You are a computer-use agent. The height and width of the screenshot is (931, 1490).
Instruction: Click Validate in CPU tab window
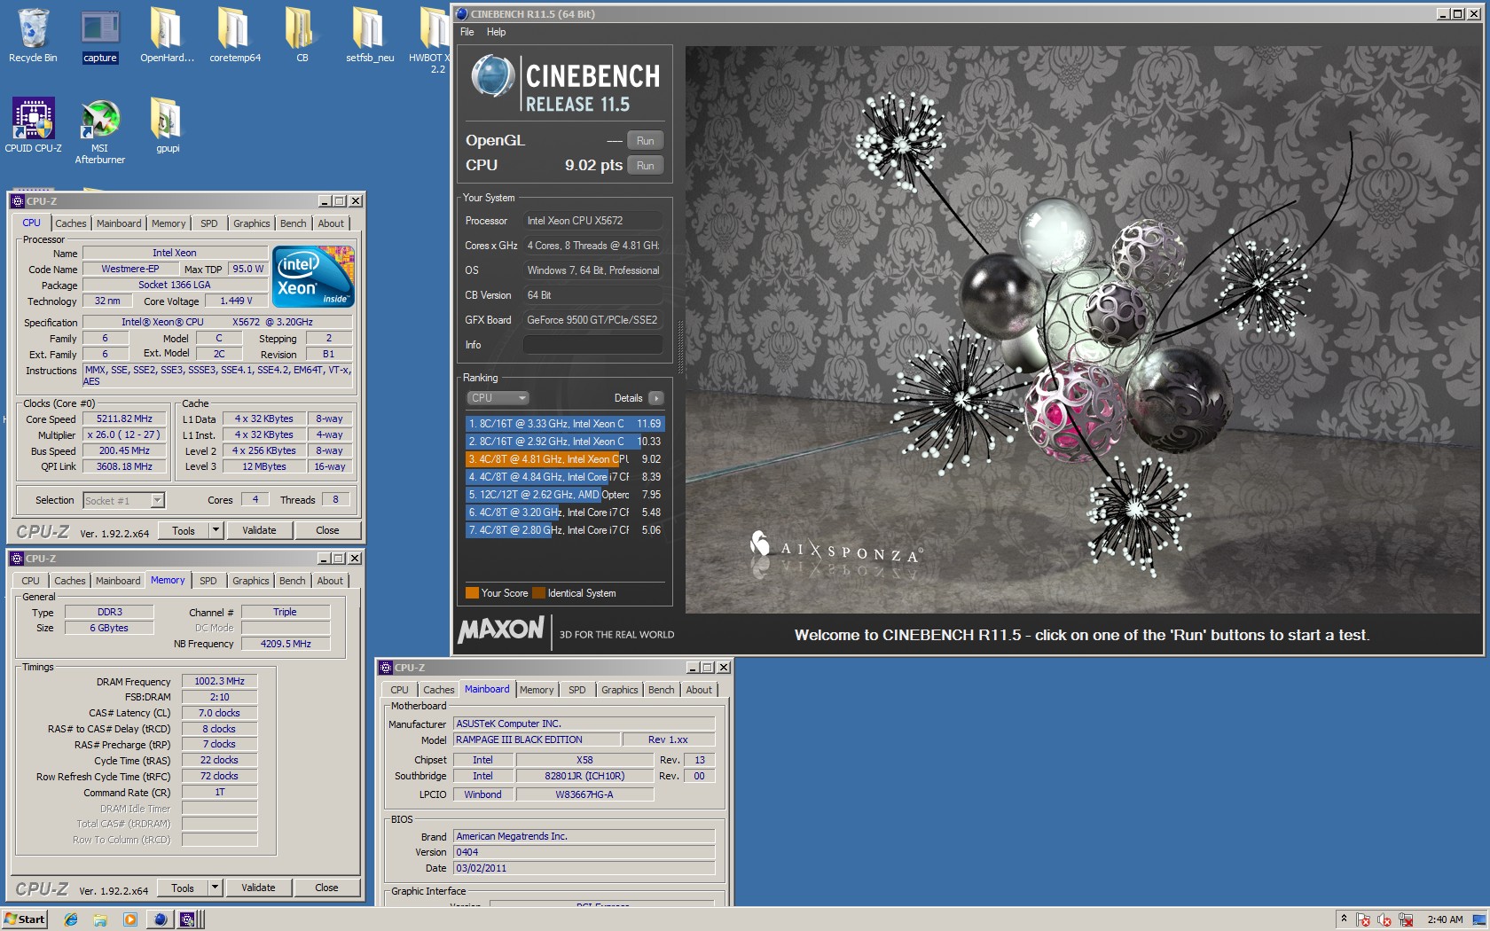[259, 530]
